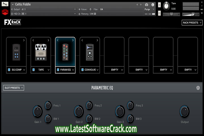204x136 pixels.
Task: Open the SLOT PRESETS dropdown
Action: pyautogui.click(x=14, y=88)
